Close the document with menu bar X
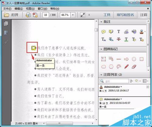This screenshot has height=127, width=152. tap(148, 9)
